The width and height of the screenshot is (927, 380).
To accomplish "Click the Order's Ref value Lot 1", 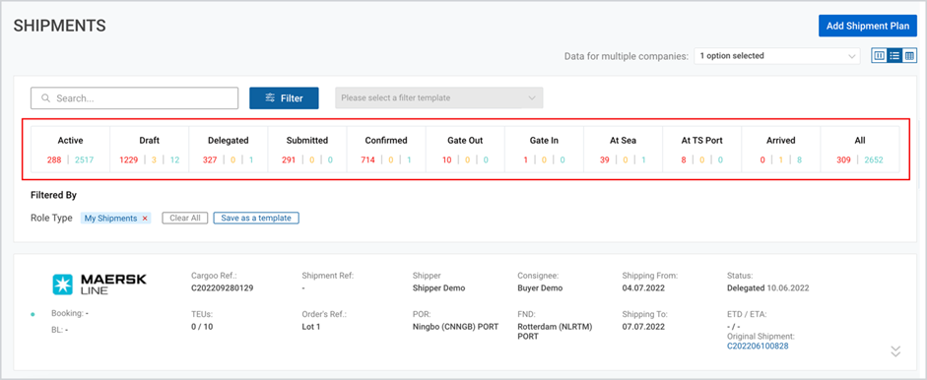I will click(x=311, y=327).
